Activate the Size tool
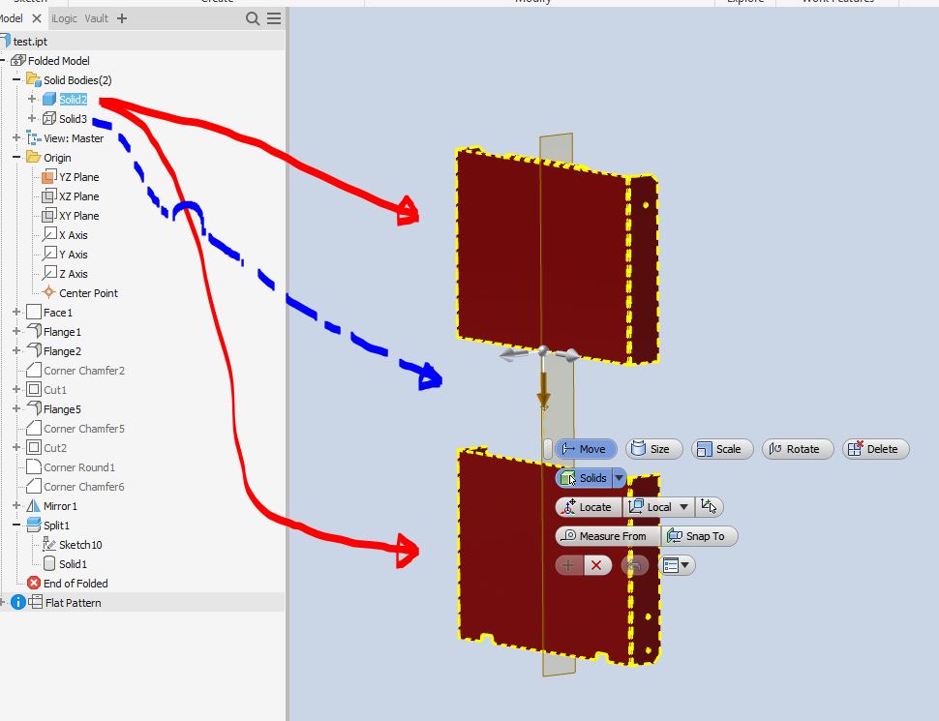The height and width of the screenshot is (721, 939). pyautogui.click(x=653, y=448)
